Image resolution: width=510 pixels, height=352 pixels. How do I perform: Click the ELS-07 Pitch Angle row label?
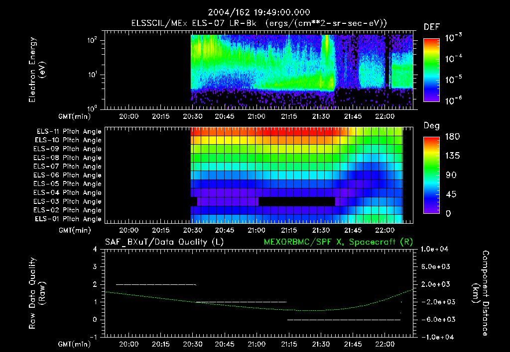click(x=68, y=167)
